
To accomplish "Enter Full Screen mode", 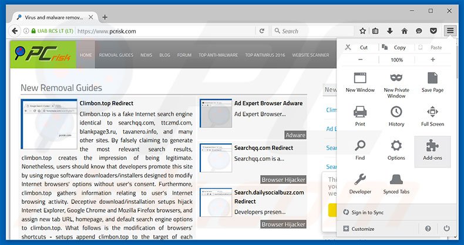I will 432,116.
